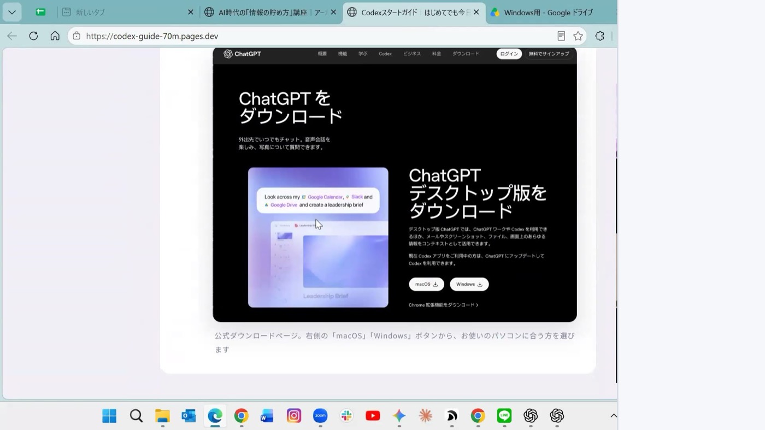Open Zoom from the taskbar
Viewport: 765px width, 430px height.
pos(320,416)
